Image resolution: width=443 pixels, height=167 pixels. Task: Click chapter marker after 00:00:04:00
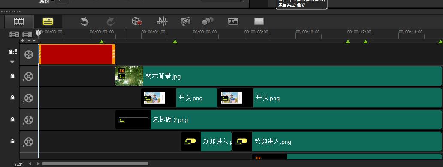click(x=175, y=42)
